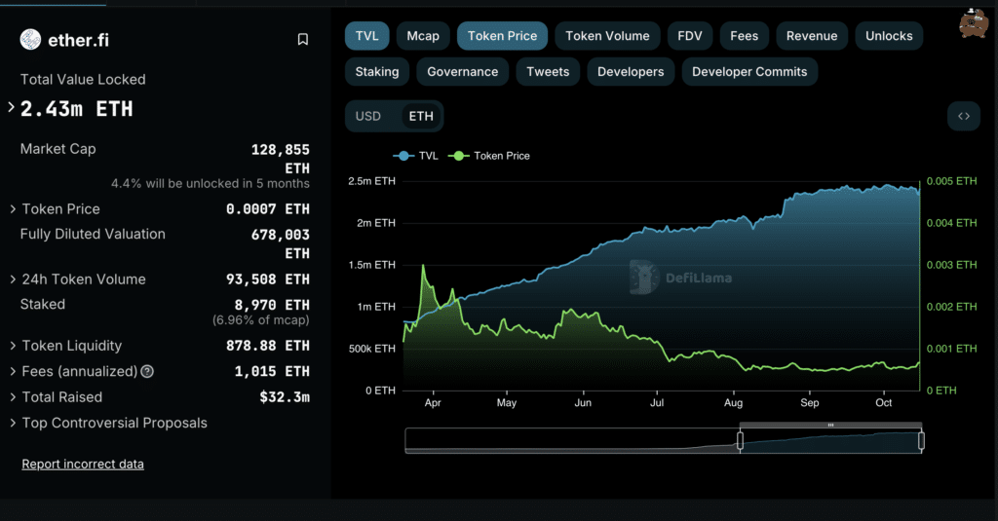The width and height of the screenshot is (998, 521).
Task: Open the Report incorrect data link
Action: 83,465
